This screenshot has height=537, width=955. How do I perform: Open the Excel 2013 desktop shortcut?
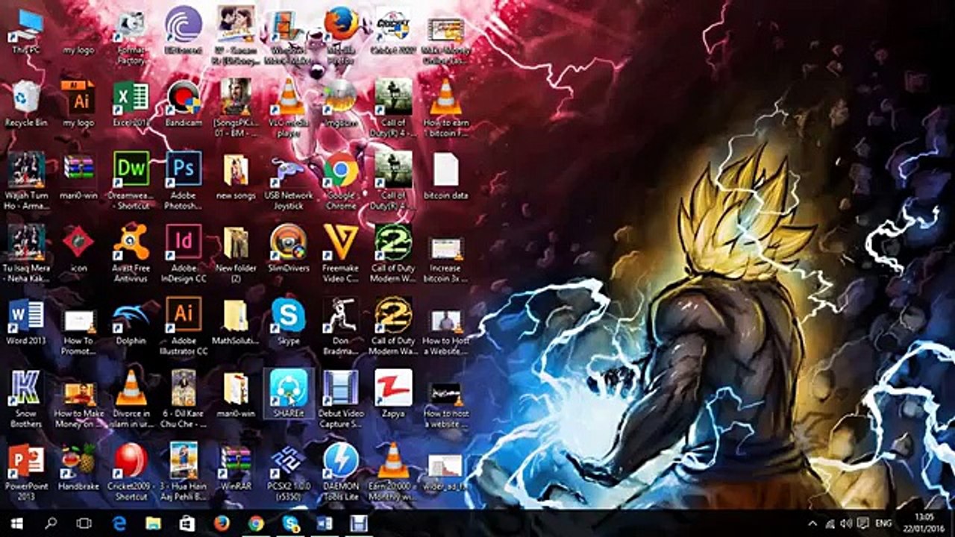pos(131,104)
